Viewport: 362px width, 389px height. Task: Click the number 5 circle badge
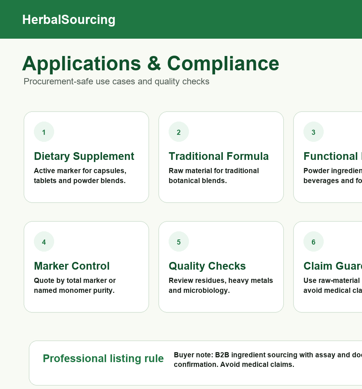point(179,242)
